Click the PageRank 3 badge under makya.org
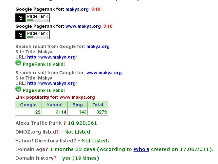The width and height of the screenshot is (218, 164). click(x=32, y=18)
